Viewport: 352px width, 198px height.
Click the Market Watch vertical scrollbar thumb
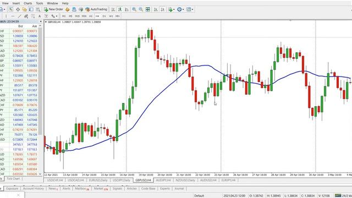[40, 81]
